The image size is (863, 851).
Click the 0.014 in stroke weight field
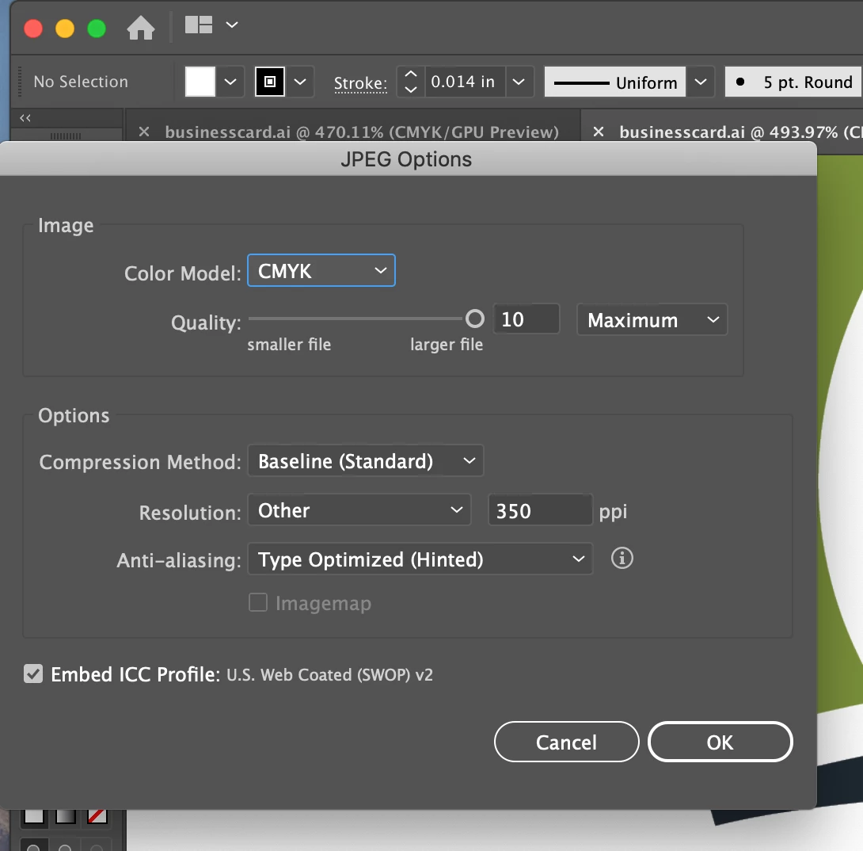464,82
